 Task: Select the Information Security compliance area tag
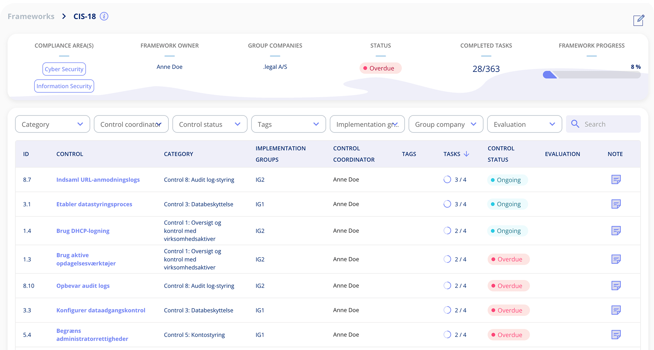pyautogui.click(x=64, y=86)
